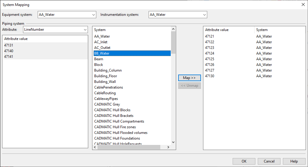Sort by mapped Attribute value column header
This screenshot has height=167, width=308.
tap(229, 30)
